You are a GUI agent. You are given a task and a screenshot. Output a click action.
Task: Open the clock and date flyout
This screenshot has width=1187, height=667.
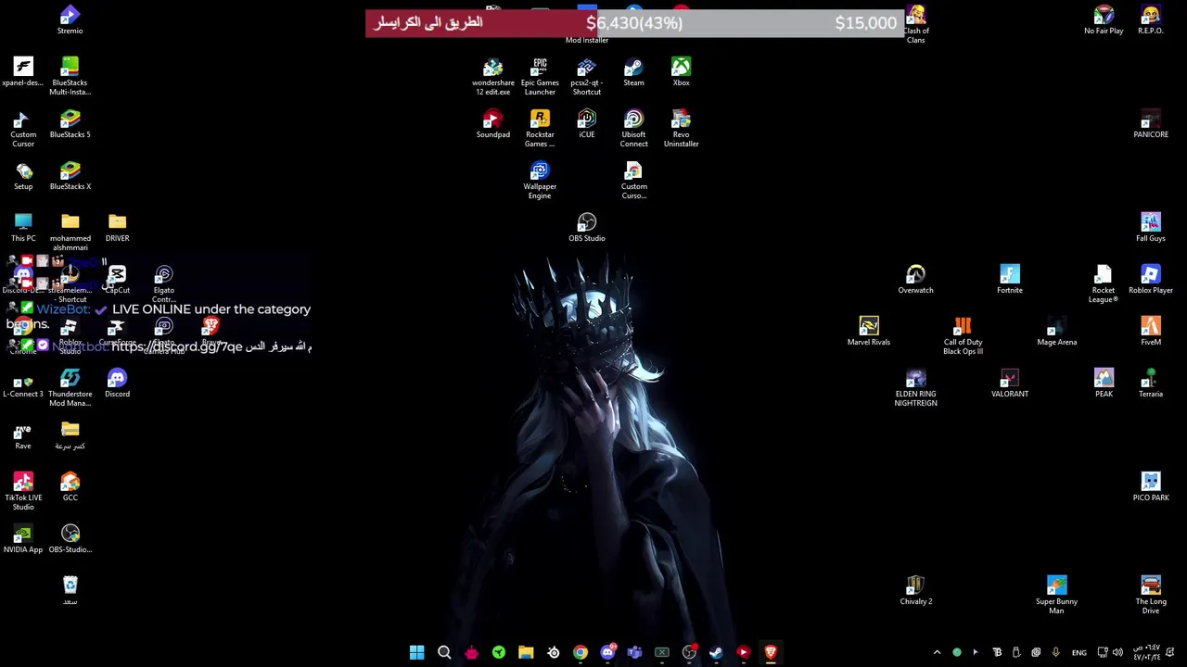coord(1147,652)
